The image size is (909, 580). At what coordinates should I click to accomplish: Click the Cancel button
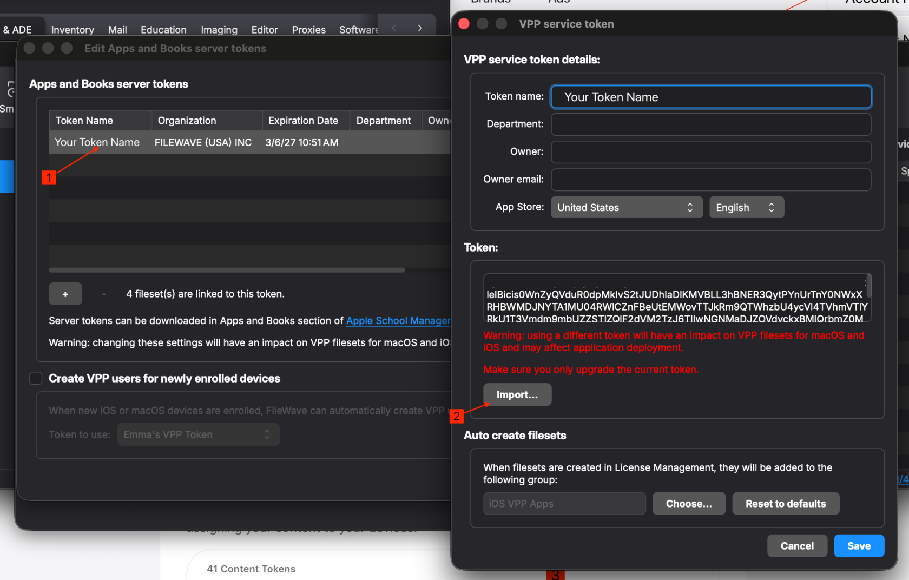pos(797,546)
